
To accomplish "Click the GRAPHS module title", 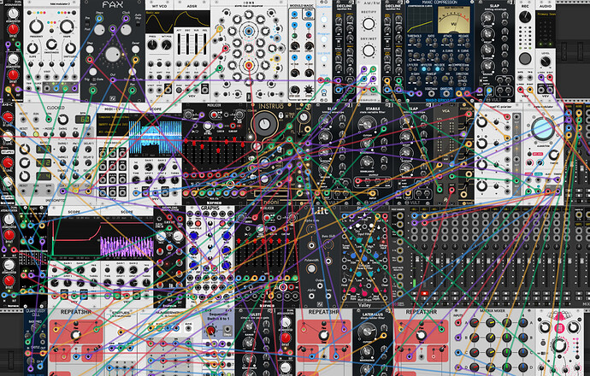I will pyautogui.click(x=210, y=208).
